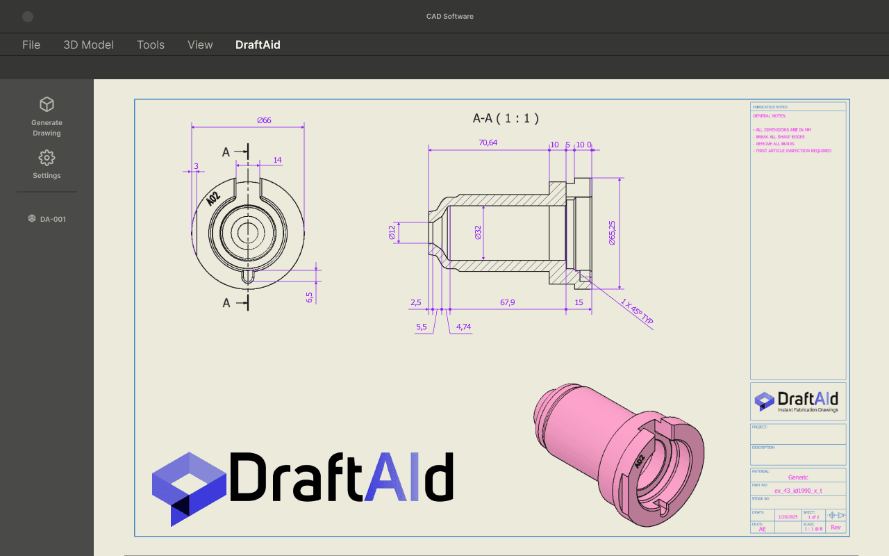889x556 pixels.
Task: Click the Rev cell in the title block
Action: coord(836,528)
